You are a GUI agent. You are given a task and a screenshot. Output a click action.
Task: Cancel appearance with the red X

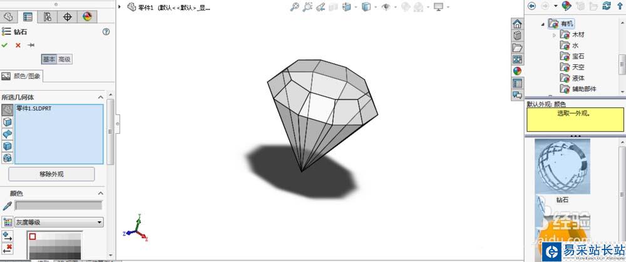pos(18,45)
